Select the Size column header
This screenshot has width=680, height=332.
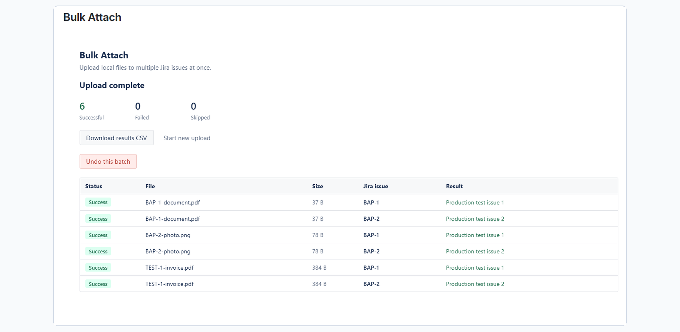tap(317, 186)
